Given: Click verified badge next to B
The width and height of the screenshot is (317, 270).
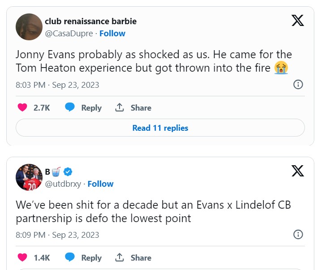Looking at the screenshot, I should point(68,171).
